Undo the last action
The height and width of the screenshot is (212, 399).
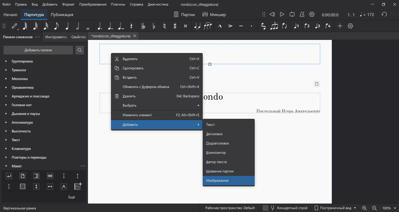click(x=384, y=14)
